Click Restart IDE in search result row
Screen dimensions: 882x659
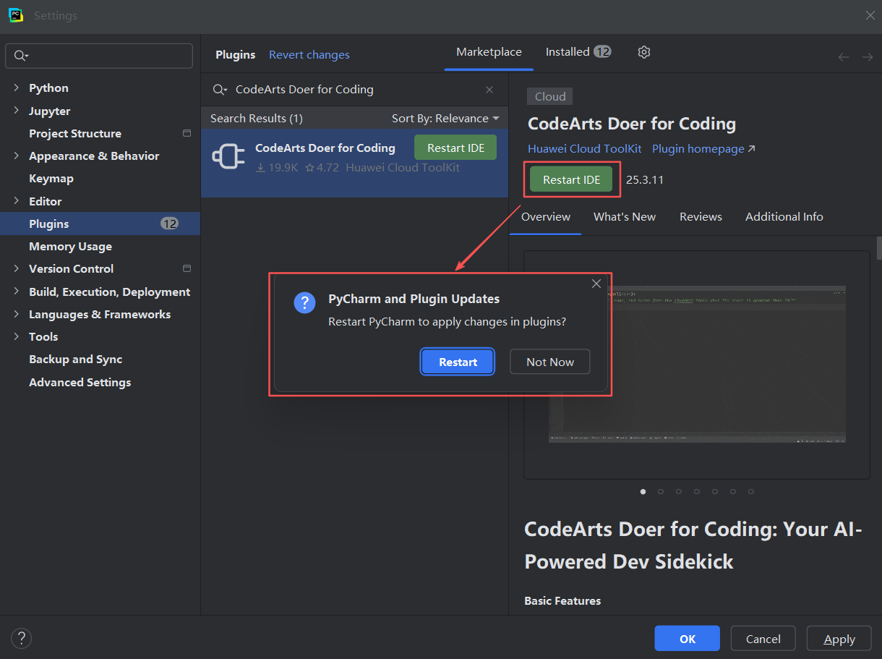pos(455,148)
